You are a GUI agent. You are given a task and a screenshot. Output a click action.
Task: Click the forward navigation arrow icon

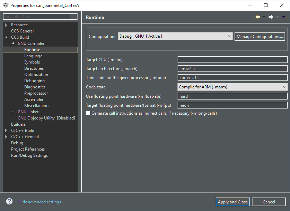(271, 17)
